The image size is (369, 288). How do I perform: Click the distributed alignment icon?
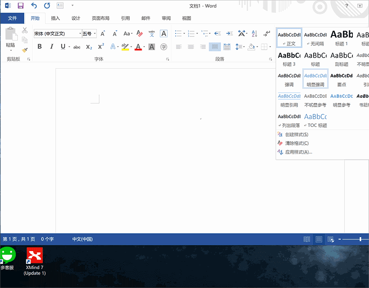point(227,47)
